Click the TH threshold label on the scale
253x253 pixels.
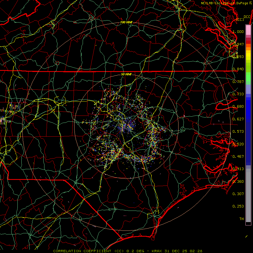click(241, 219)
